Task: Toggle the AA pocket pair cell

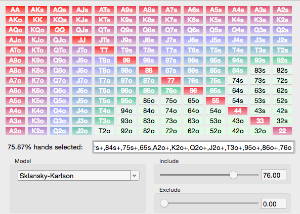Action: coord(15,10)
